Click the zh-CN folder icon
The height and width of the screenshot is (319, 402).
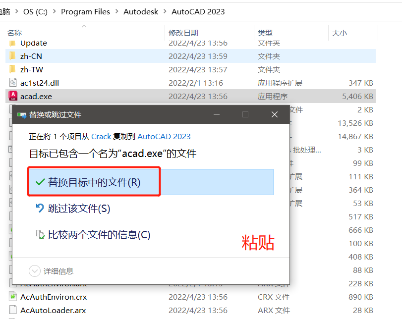tap(12, 56)
